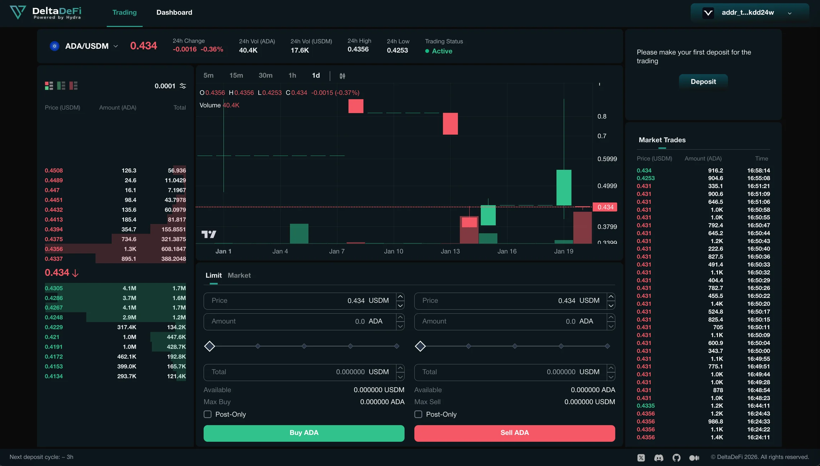Click the Deposit button
This screenshot has height=466, width=820.
[703, 82]
